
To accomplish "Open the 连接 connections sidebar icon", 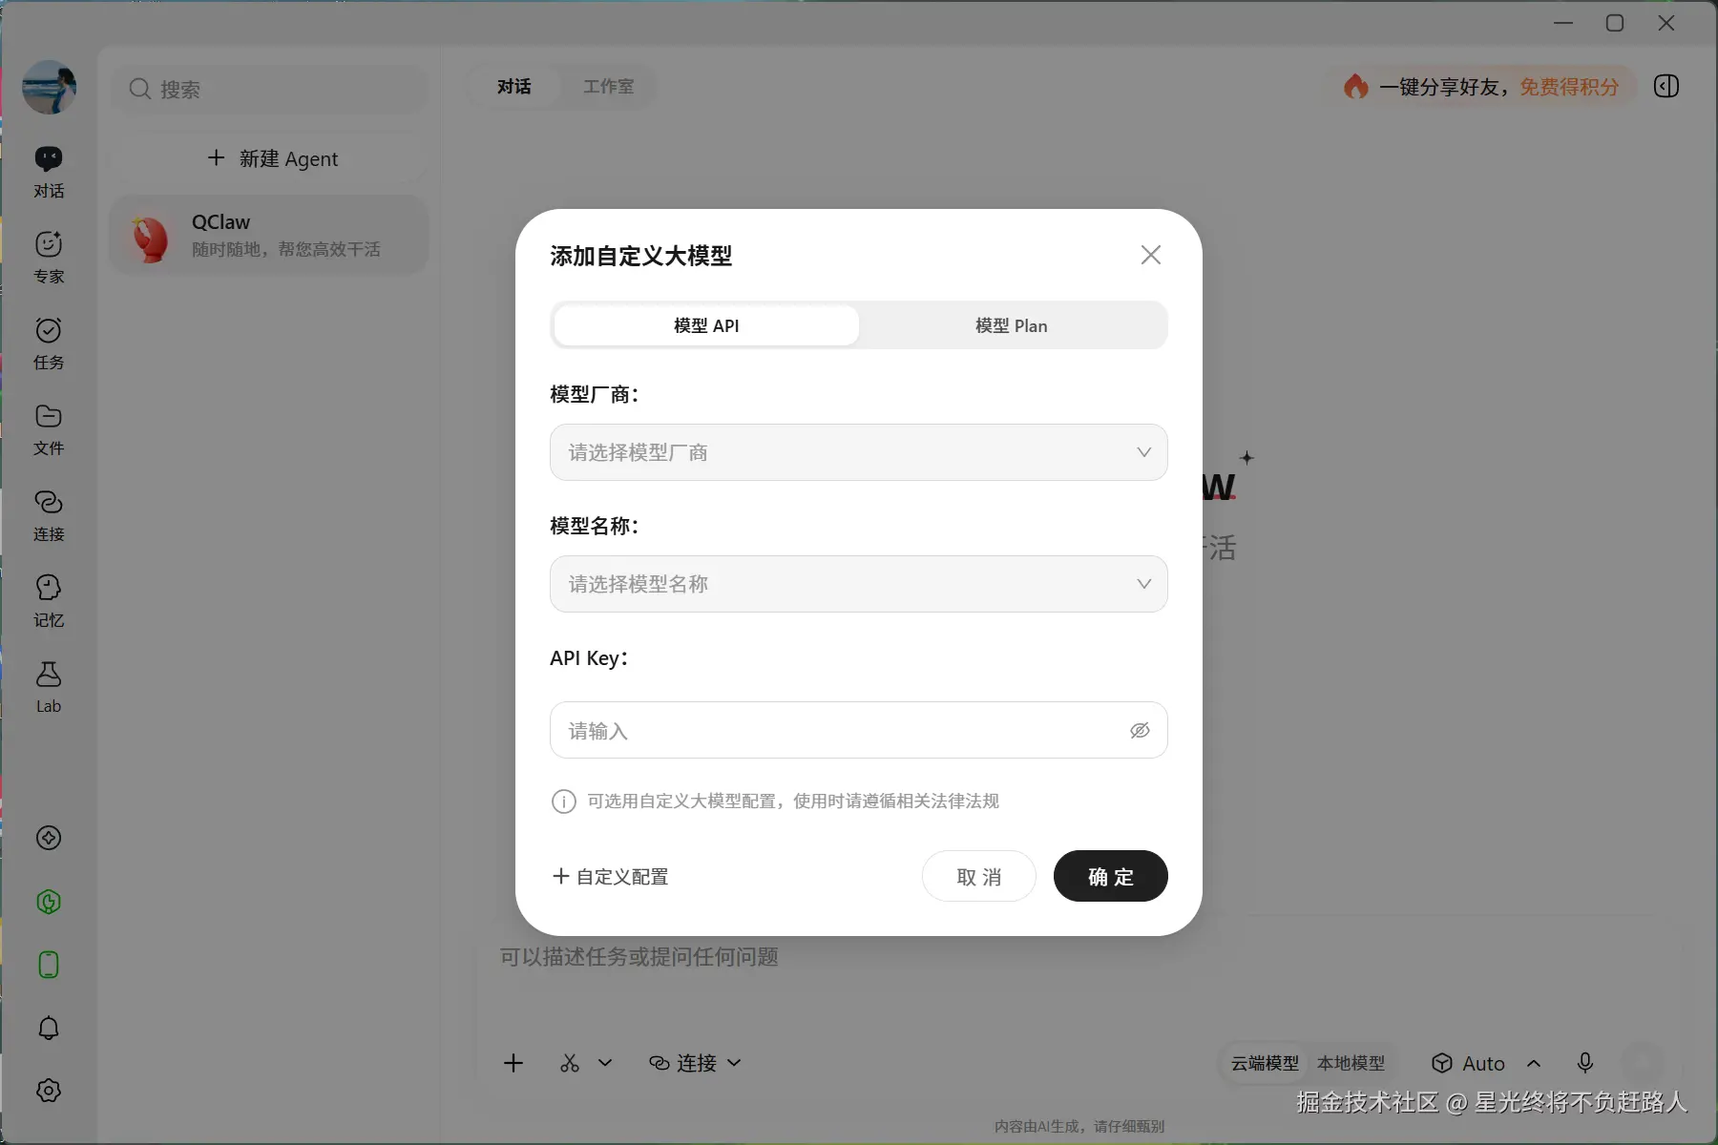I will pos(49,515).
